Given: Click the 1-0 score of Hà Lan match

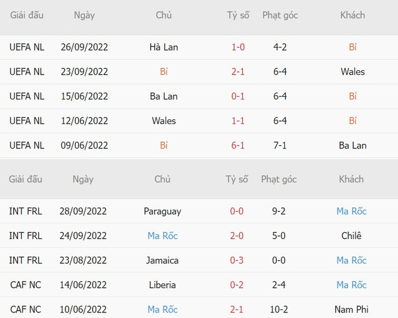Looking at the screenshot, I should tap(238, 47).
